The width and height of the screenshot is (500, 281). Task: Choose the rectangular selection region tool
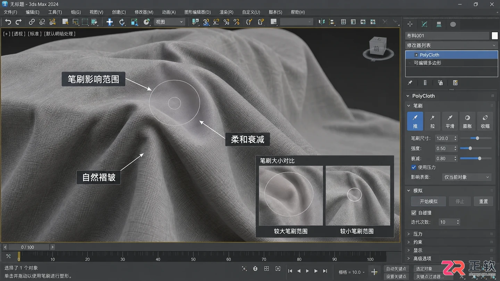tap(85, 22)
